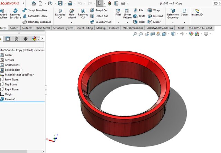Expand SOLIDWORKS menu arrow next to logo
The width and height of the screenshot is (221, 153).
[x=23, y=3]
